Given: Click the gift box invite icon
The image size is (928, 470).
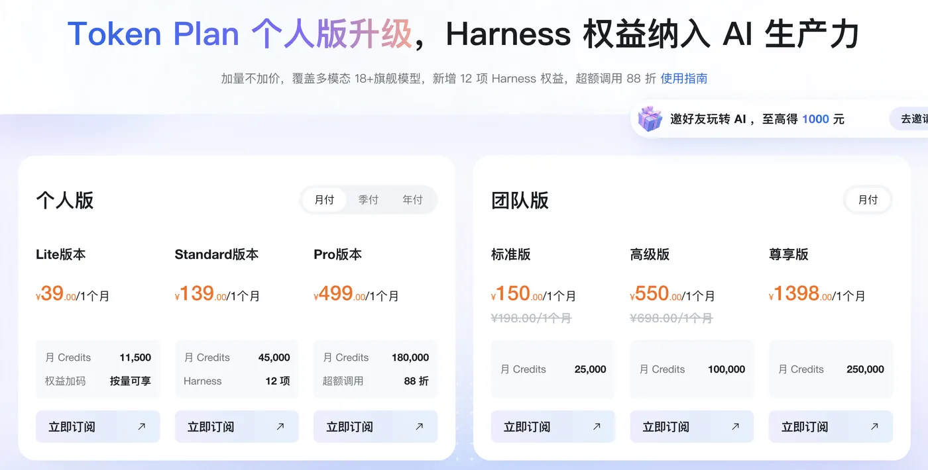Looking at the screenshot, I should coord(650,119).
